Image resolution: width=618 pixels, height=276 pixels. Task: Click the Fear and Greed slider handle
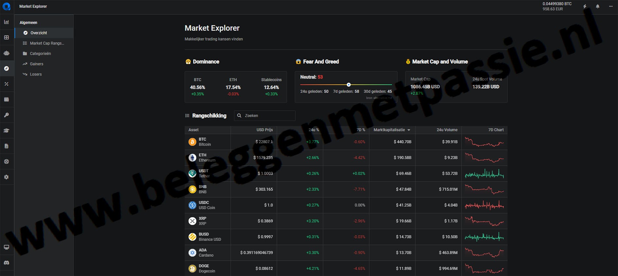(349, 85)
